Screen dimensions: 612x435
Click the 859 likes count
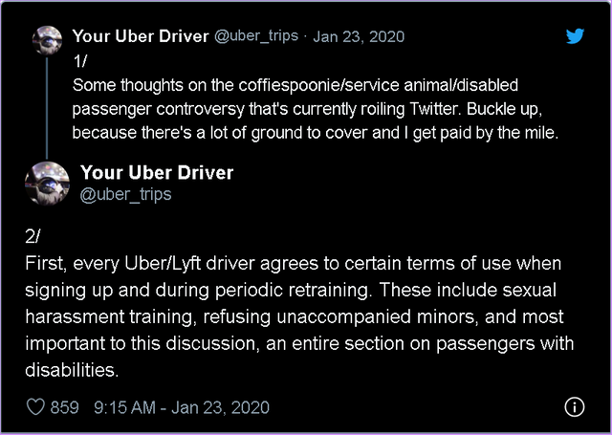pyautogui.click(x=64, y=407)
